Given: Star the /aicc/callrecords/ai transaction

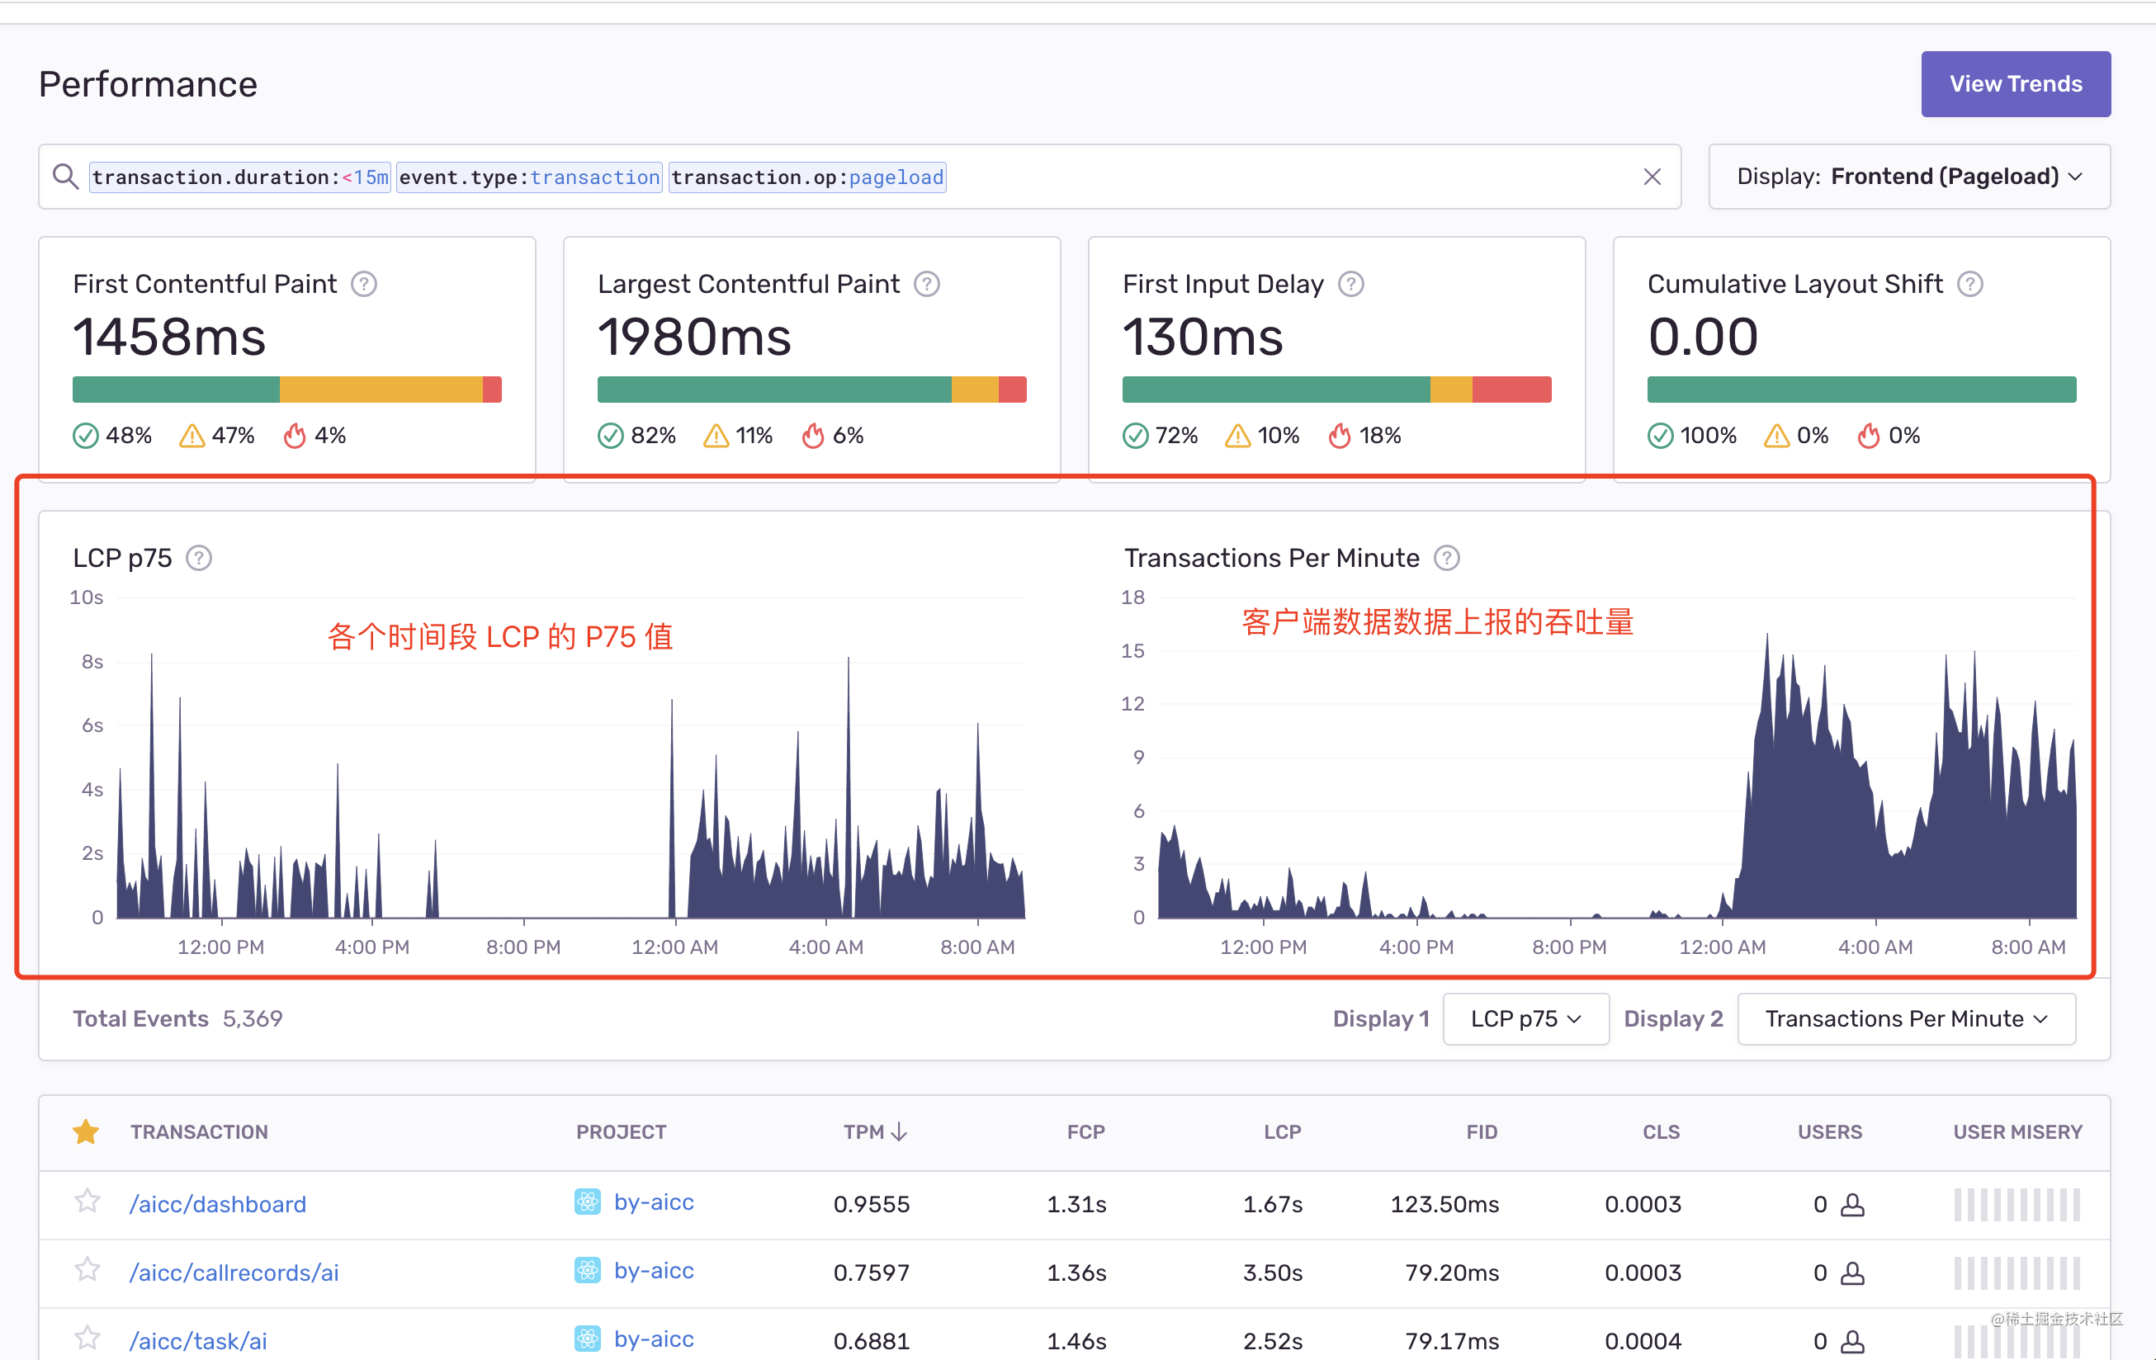Looking at the screenshot, I should 87,1269.
